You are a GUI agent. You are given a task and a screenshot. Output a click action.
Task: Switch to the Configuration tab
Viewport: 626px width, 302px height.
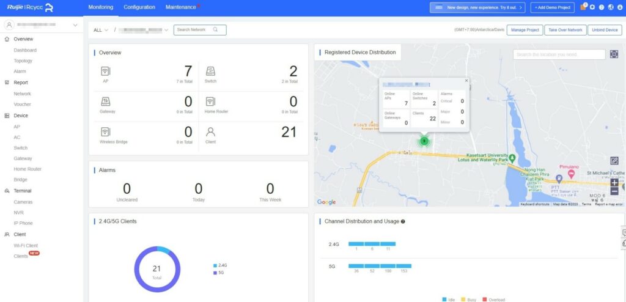coord(139,7)
